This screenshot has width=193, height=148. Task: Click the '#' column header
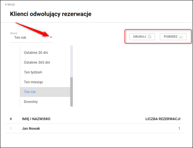click(11, 119)
